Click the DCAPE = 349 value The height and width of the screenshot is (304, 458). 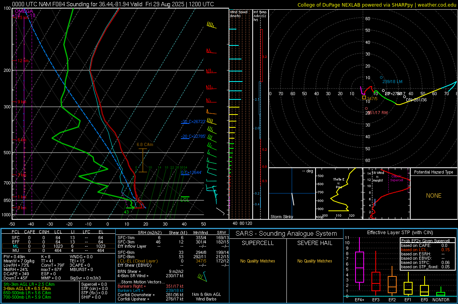(16, 274)
